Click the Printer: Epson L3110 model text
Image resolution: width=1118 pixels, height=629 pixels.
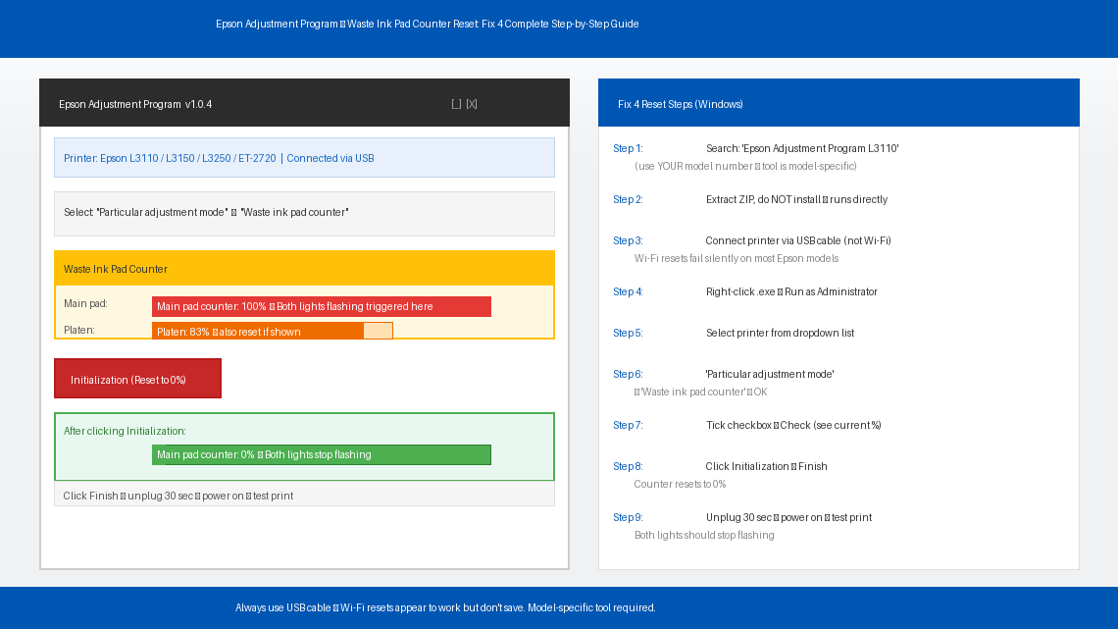(x=170, y=158)
